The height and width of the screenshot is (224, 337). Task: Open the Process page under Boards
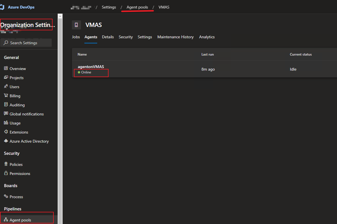16,197
